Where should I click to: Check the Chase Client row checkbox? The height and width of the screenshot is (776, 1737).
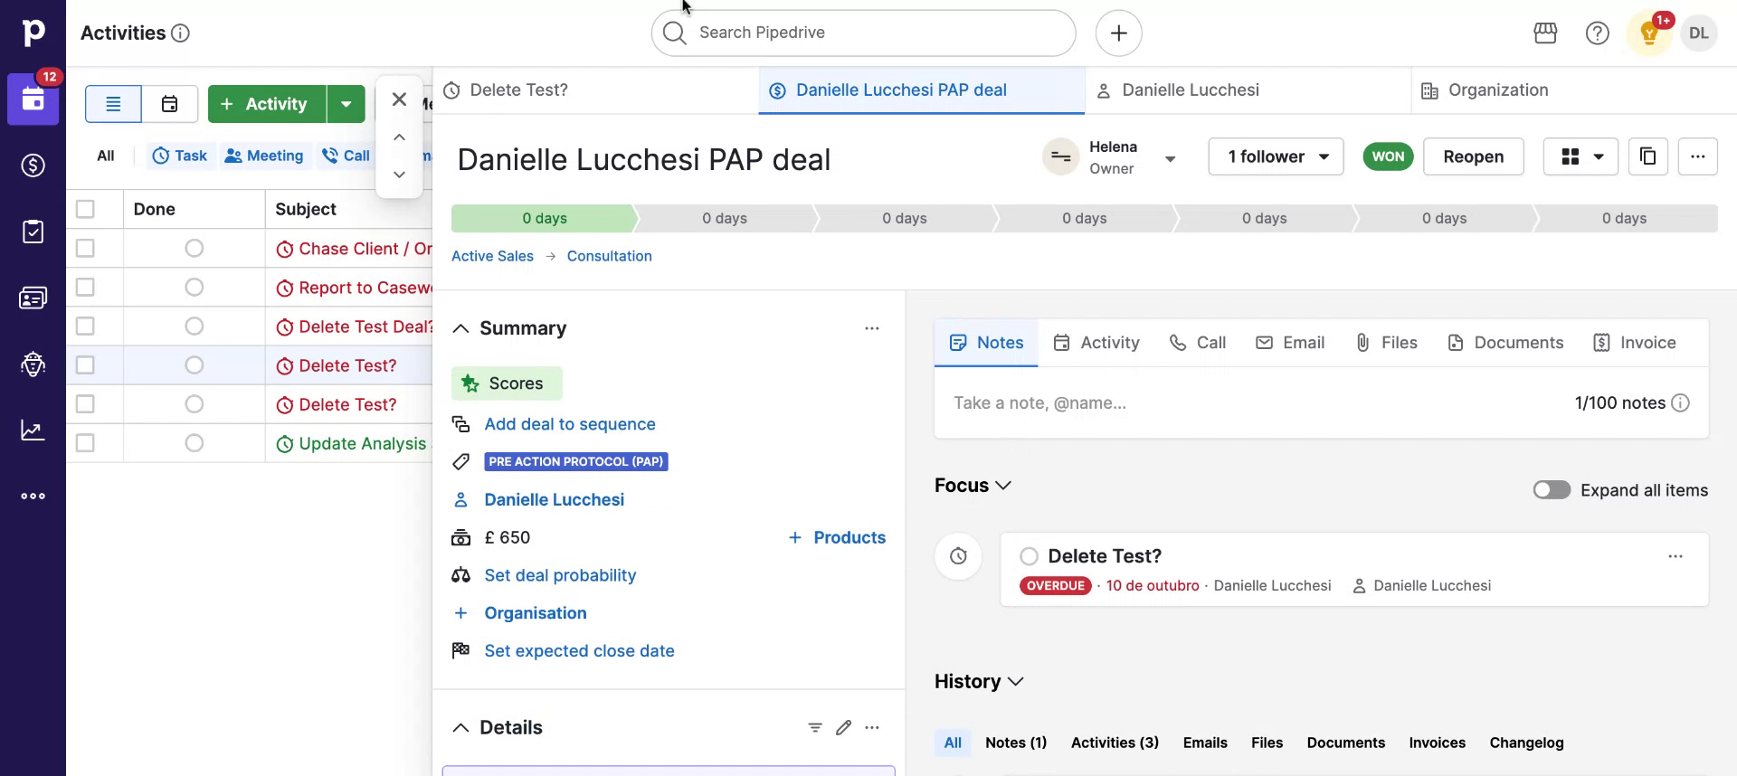coord(85,248)
